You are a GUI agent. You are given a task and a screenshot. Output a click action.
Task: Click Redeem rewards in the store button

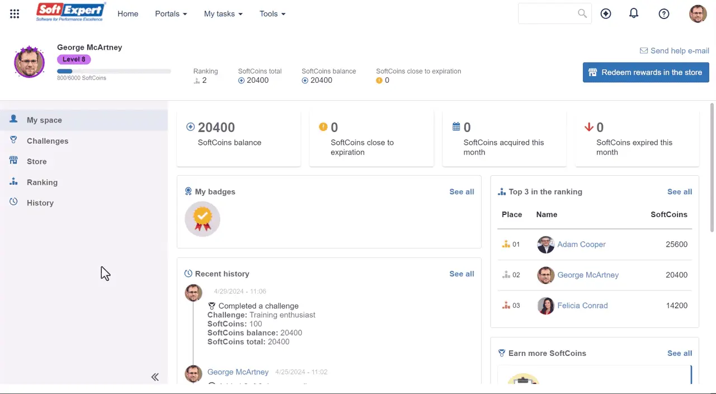[646, 73]
